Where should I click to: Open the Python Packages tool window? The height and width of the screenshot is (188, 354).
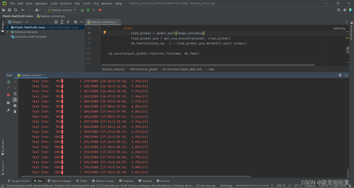pos(59,181)
